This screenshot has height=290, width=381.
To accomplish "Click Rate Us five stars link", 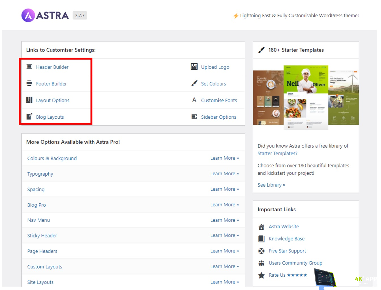I will pyautogui.click(x=288, y=275).
